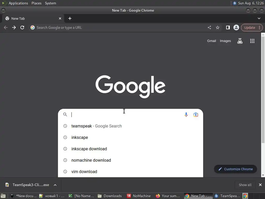
Task: Start voice search with microphone icon
Action: point(186,115)
